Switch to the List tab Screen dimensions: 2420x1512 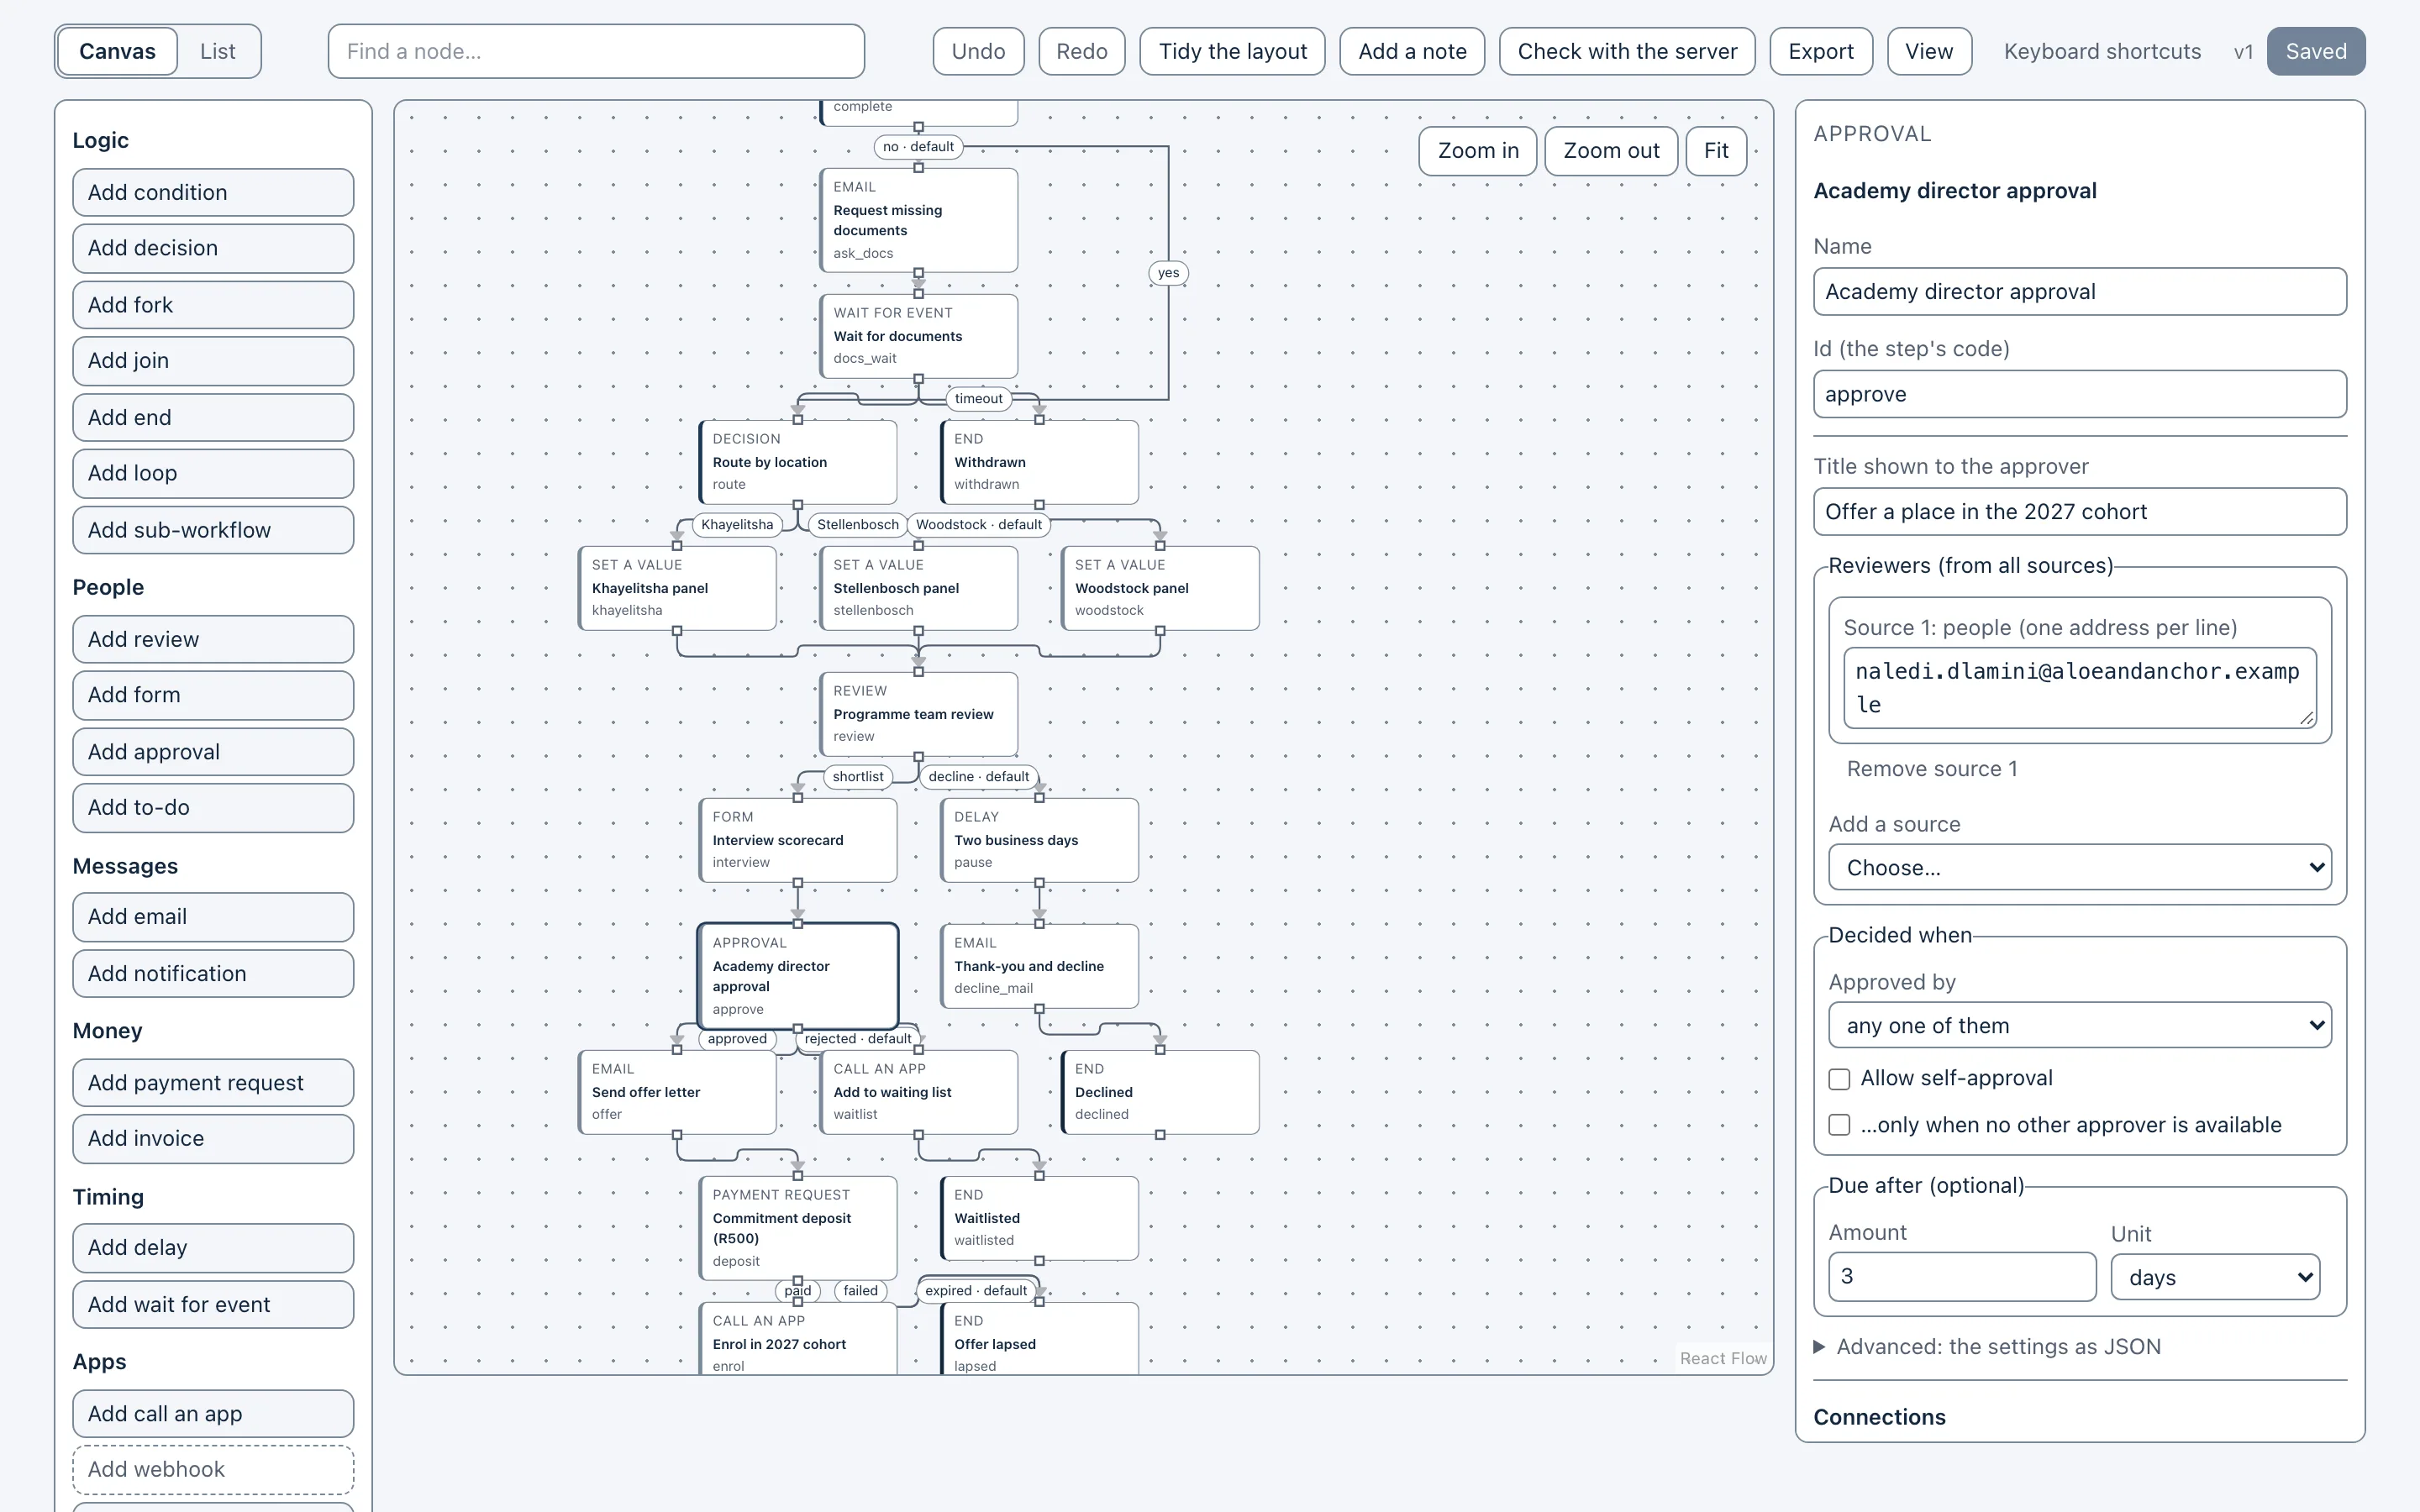(x=217, y=51)
